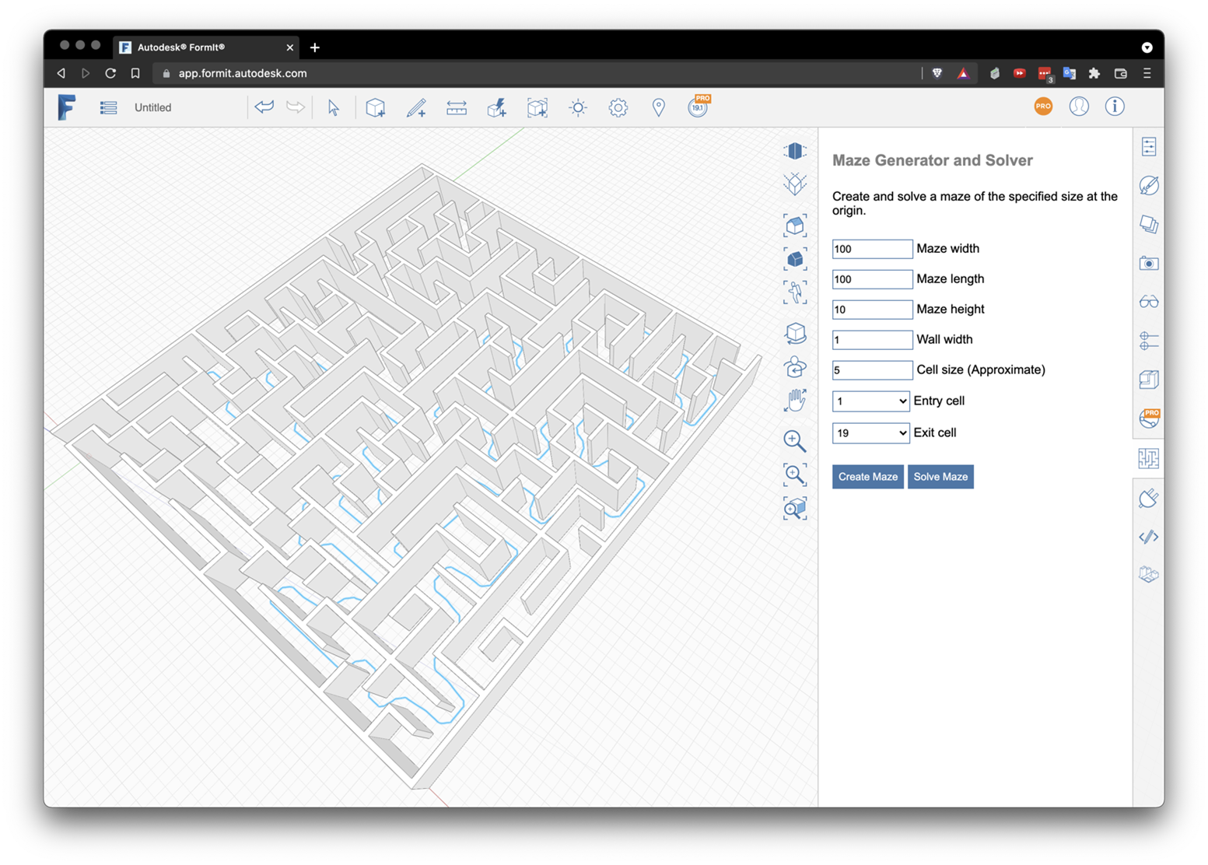Activate the pan hand tool
Image resolution: width=1208 pixels, height=865 pixels.
click(794, 401)
